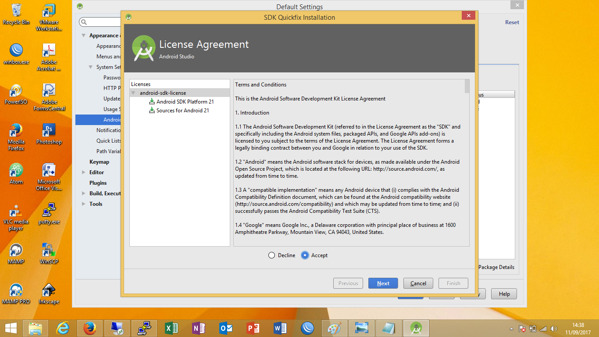Click the license text scrollbar thumb
599x337 pixels.
pyautogui.click(x=467, y=86)
